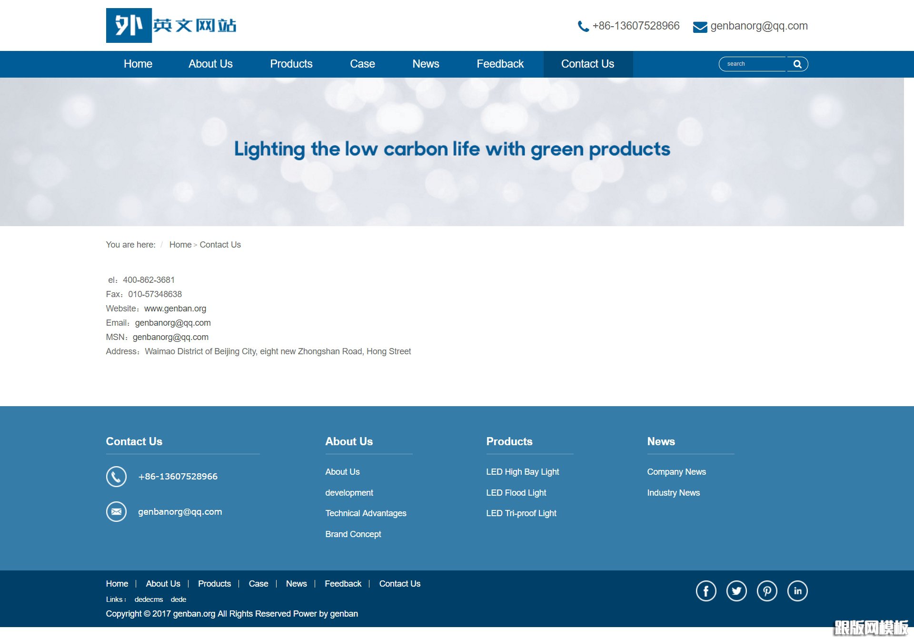
Task: Click the search magnifier icon
Action: [797, 64]
